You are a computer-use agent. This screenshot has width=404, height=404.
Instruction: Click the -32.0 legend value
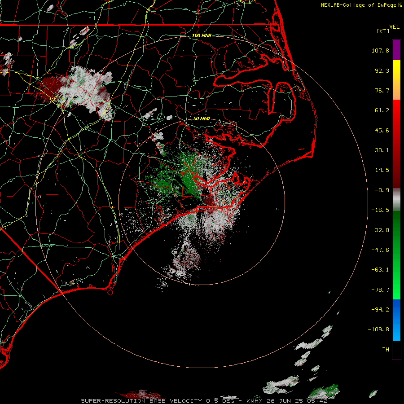380,230
